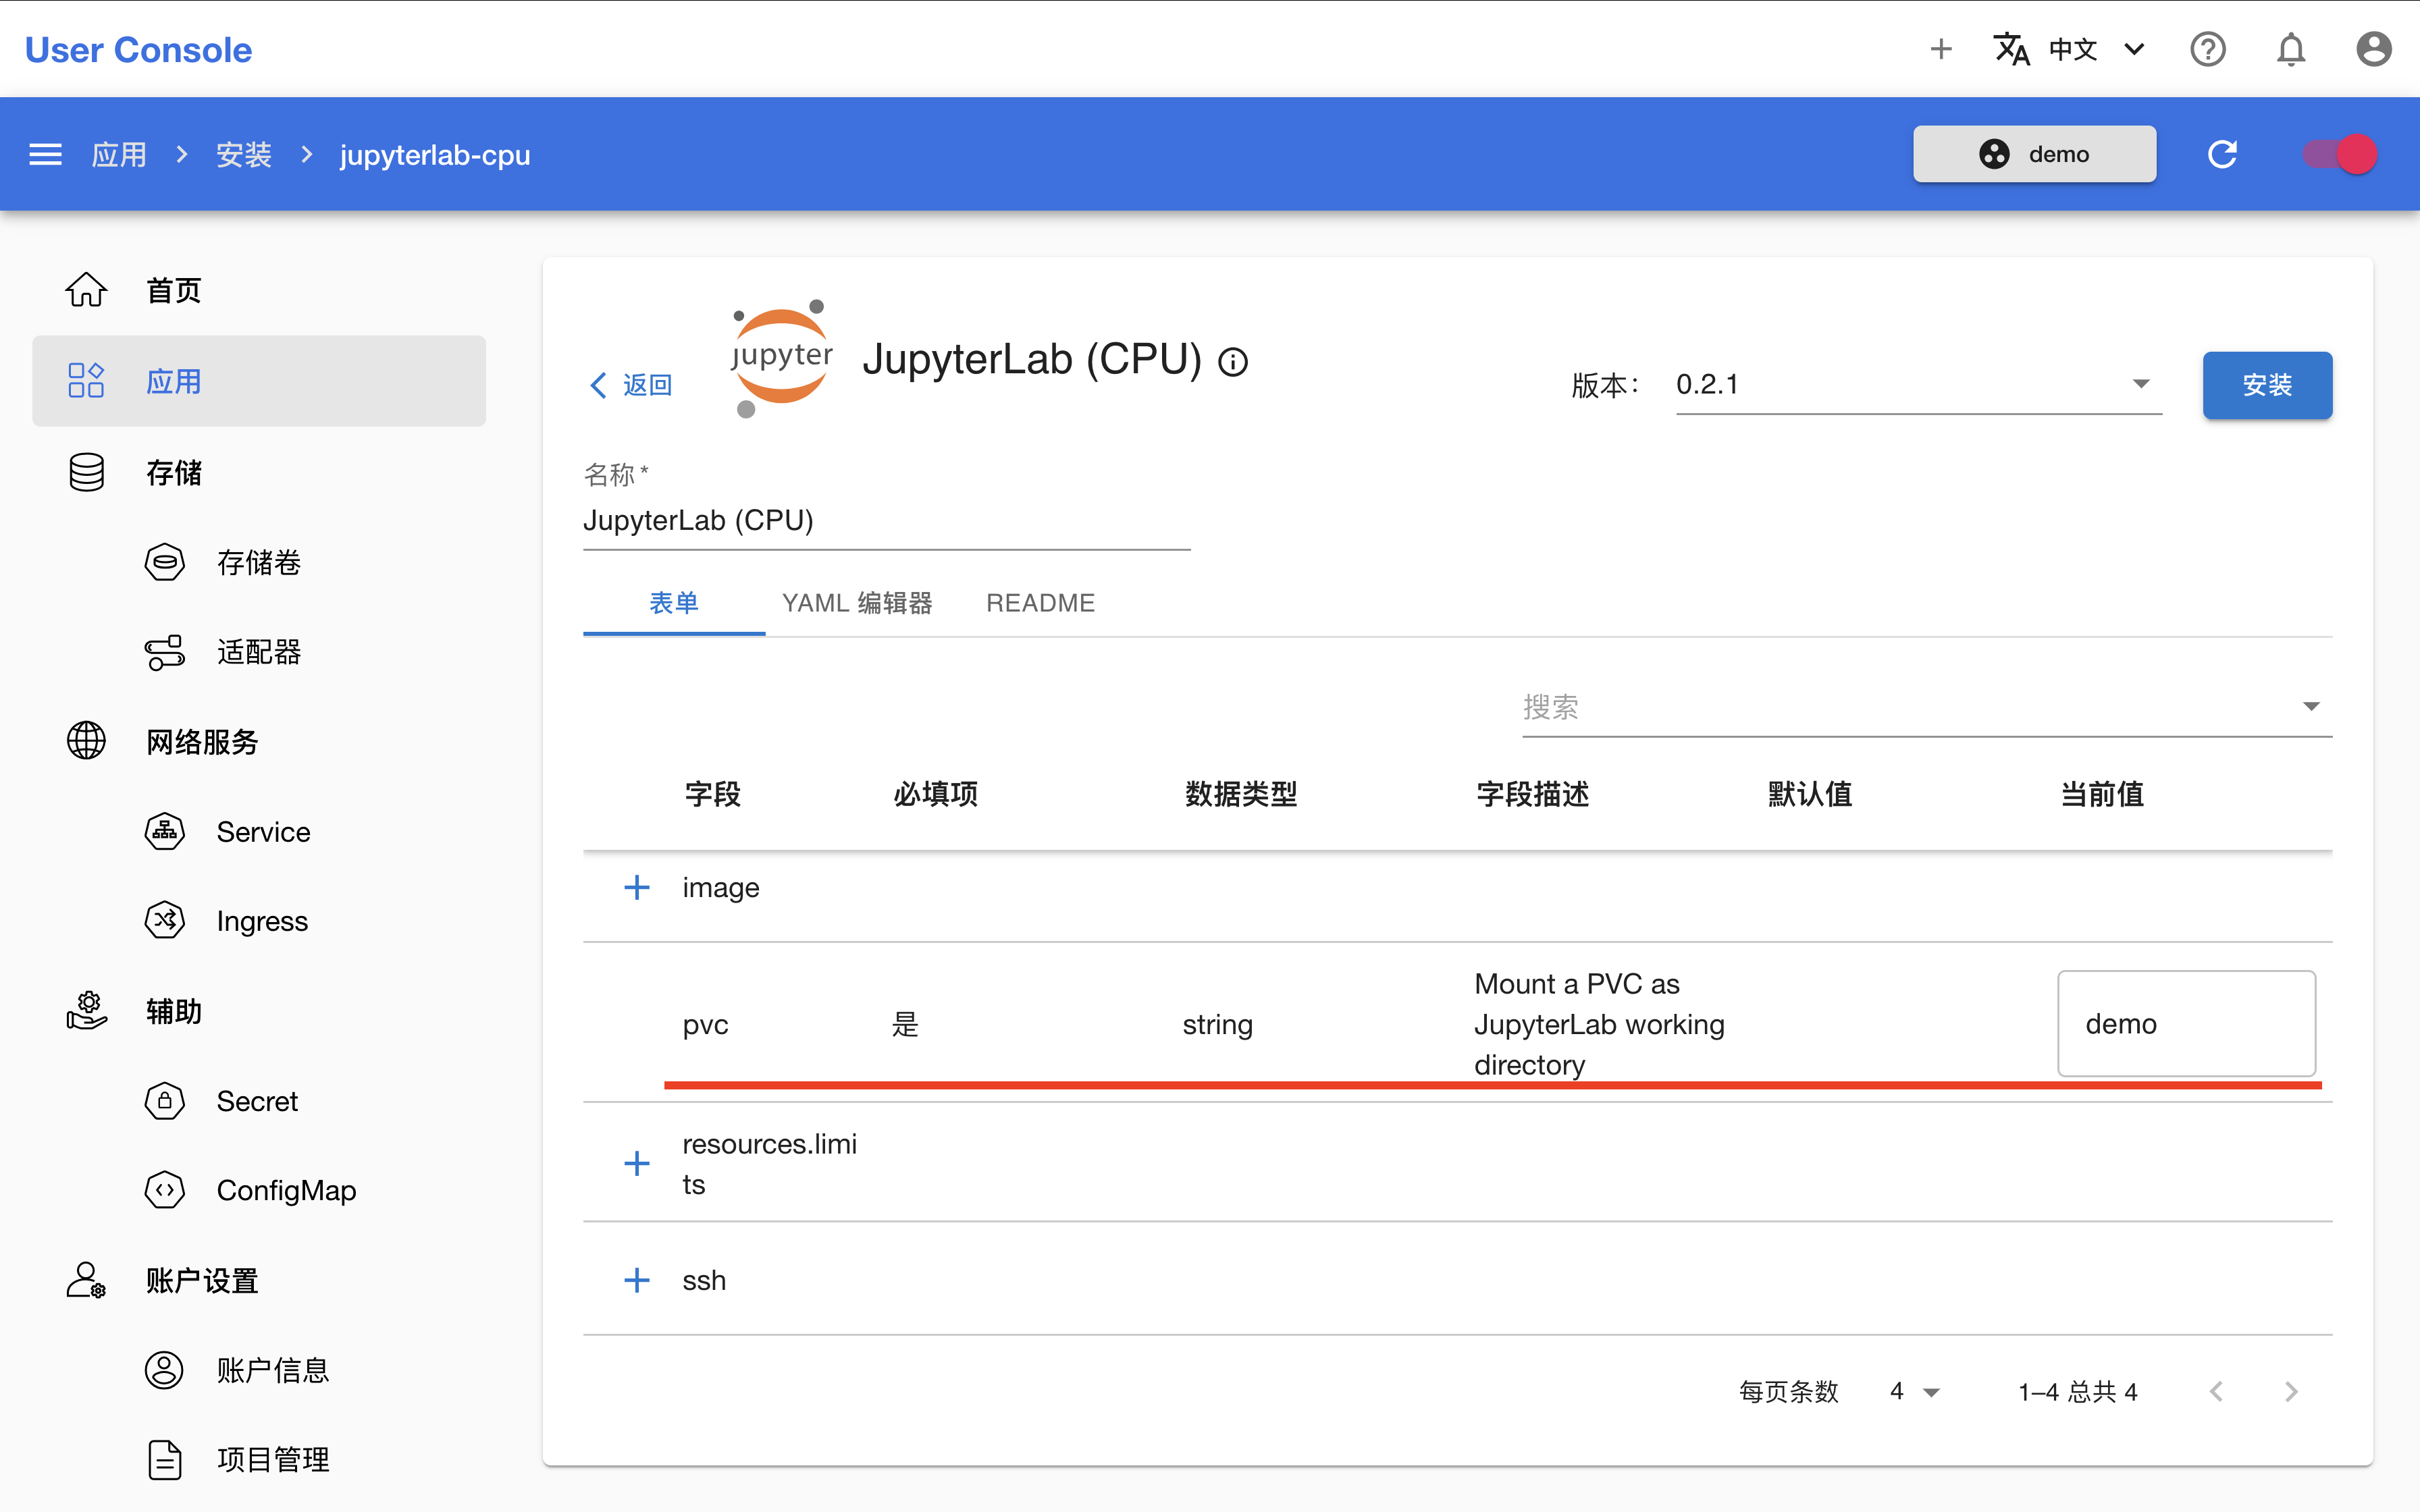Toggle the hamburger navigation menu
The height and width of the screenshot is (1512, 2420).
click(x=45, y=154)
